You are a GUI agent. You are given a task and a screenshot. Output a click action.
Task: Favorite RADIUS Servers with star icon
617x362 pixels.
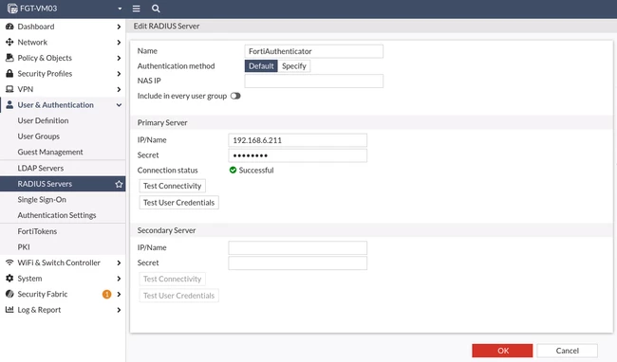click(119, 184)
